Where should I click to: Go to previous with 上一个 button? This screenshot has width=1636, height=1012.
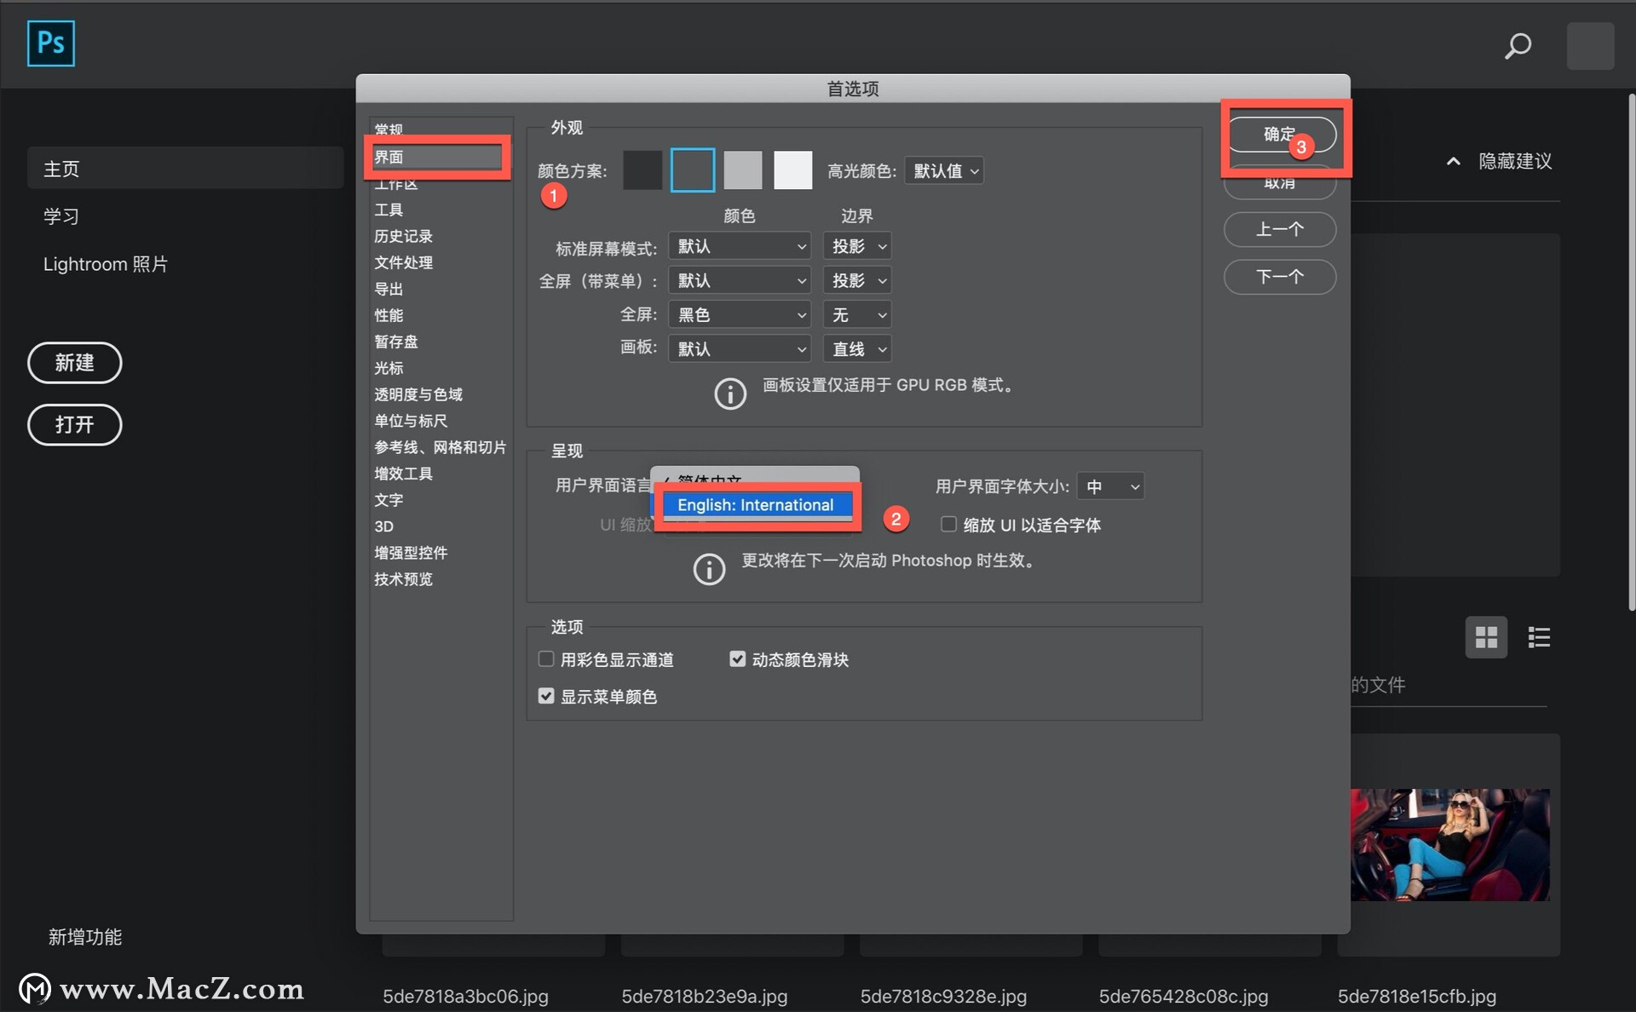click(1280, 229)
